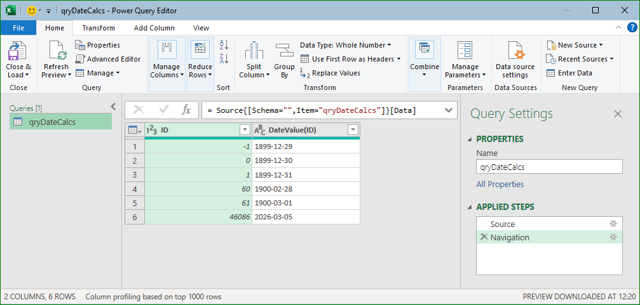Delete the Navigation step

484,237
